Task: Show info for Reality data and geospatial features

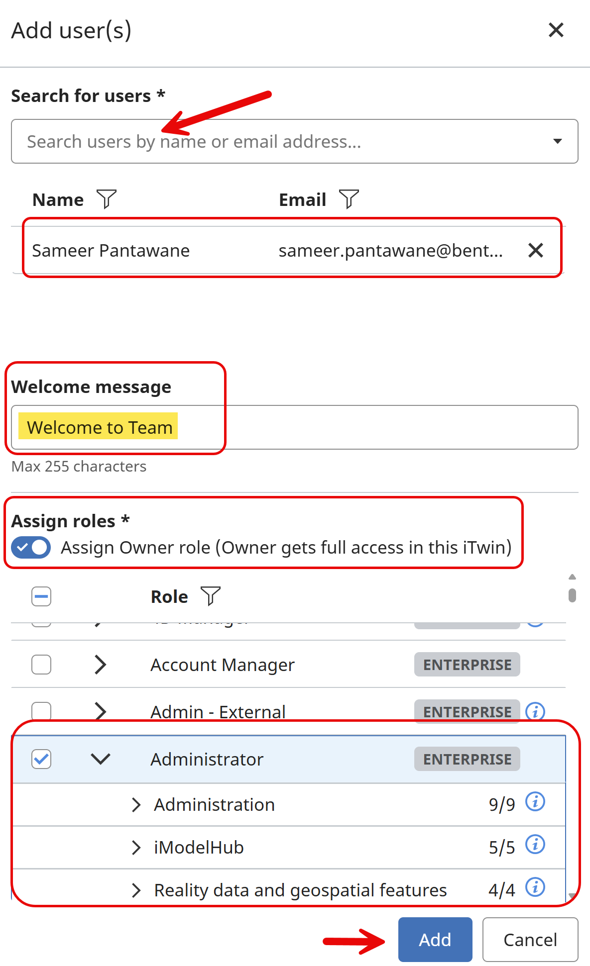Action: point(535,887)
